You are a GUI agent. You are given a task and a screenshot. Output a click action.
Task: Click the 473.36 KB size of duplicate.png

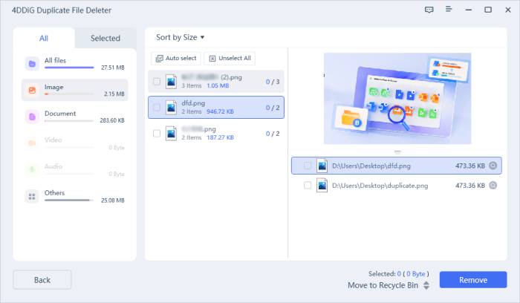tap(470, 186)
